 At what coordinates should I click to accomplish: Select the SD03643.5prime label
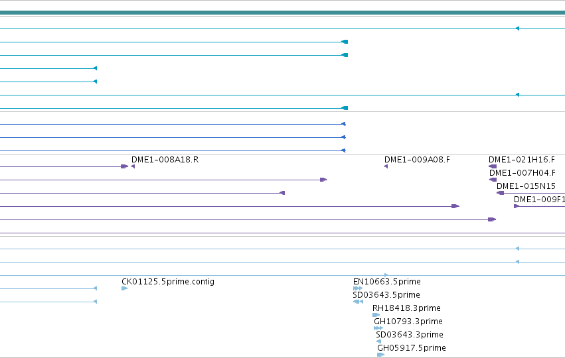click(386, 294)
